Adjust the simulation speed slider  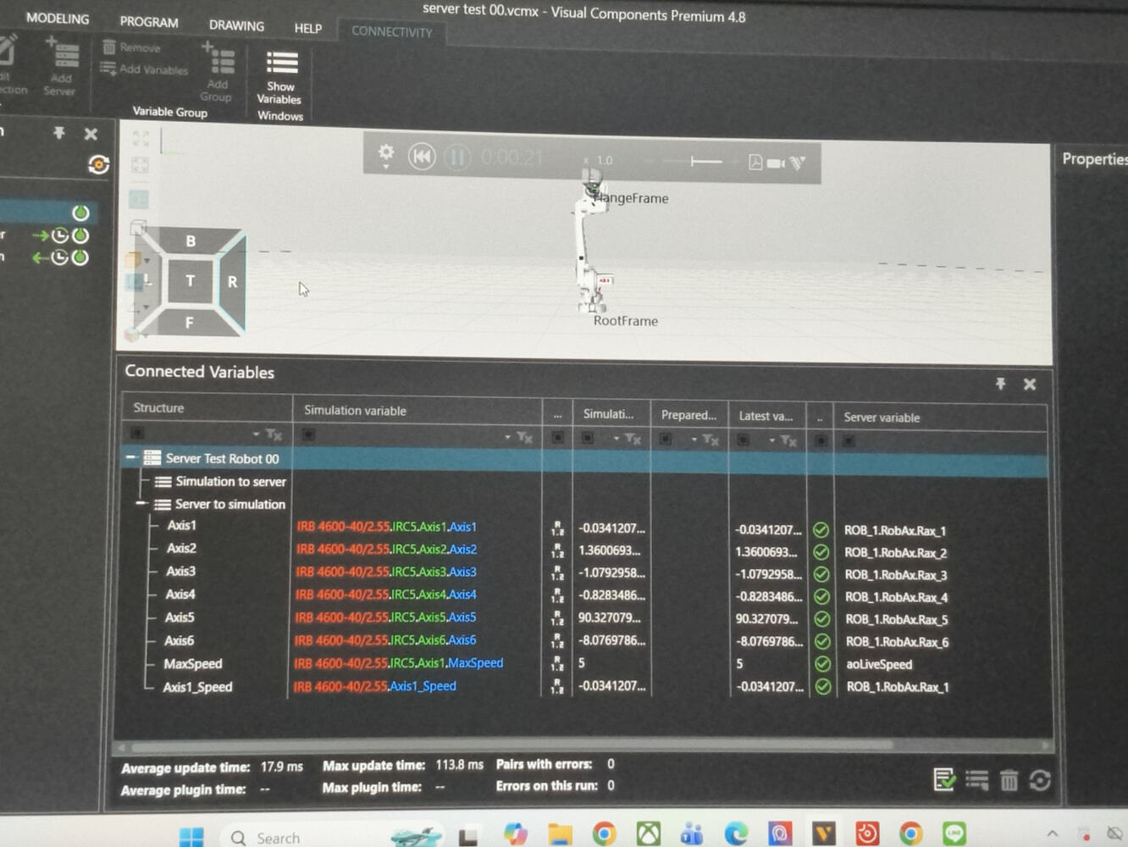click(705, 161)
